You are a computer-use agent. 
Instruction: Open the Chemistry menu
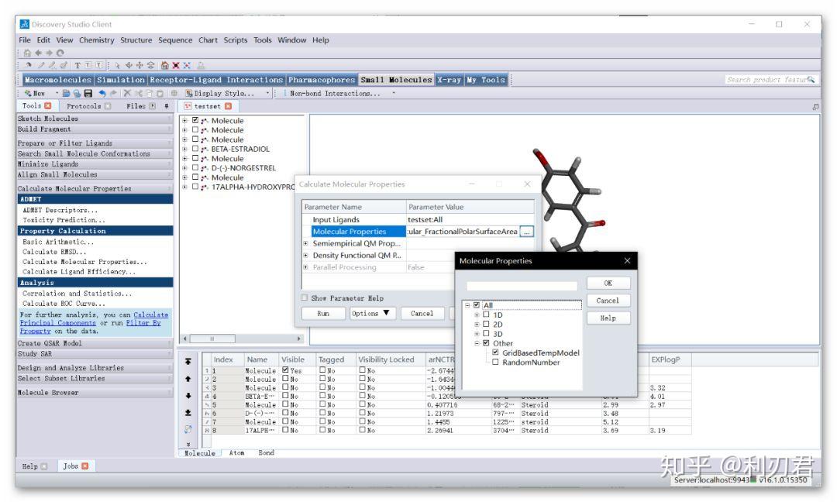(x=97, y=40)
